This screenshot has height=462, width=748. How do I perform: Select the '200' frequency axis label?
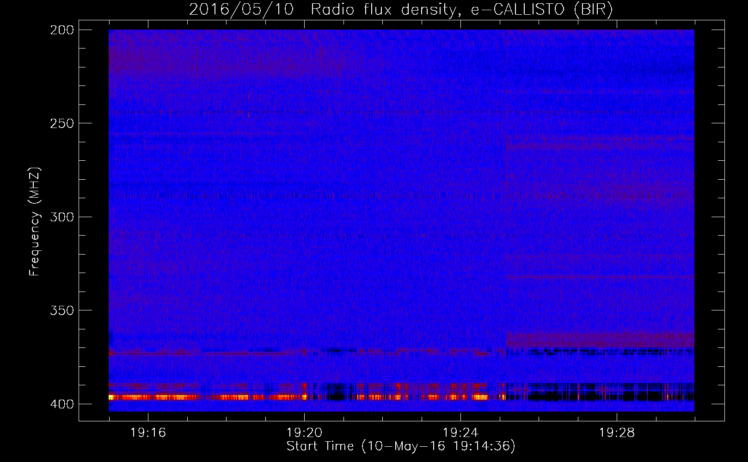point(61,30)
